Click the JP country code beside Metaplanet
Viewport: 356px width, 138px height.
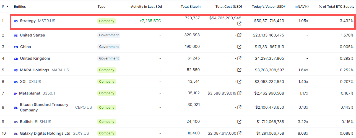tap(15, 93)
